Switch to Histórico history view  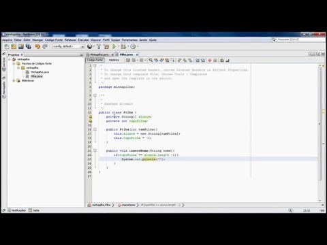click(x=114, y=60)
